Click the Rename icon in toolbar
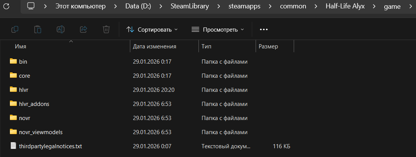The width and height of the screenshot is (416, 157). click(x=61, y=29)
